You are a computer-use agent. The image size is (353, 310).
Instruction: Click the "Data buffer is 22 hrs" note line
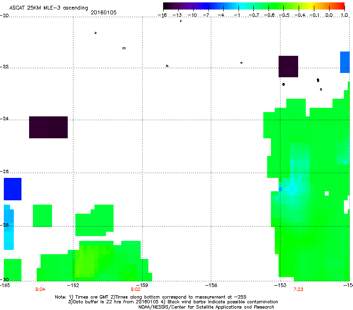point(173,302)
